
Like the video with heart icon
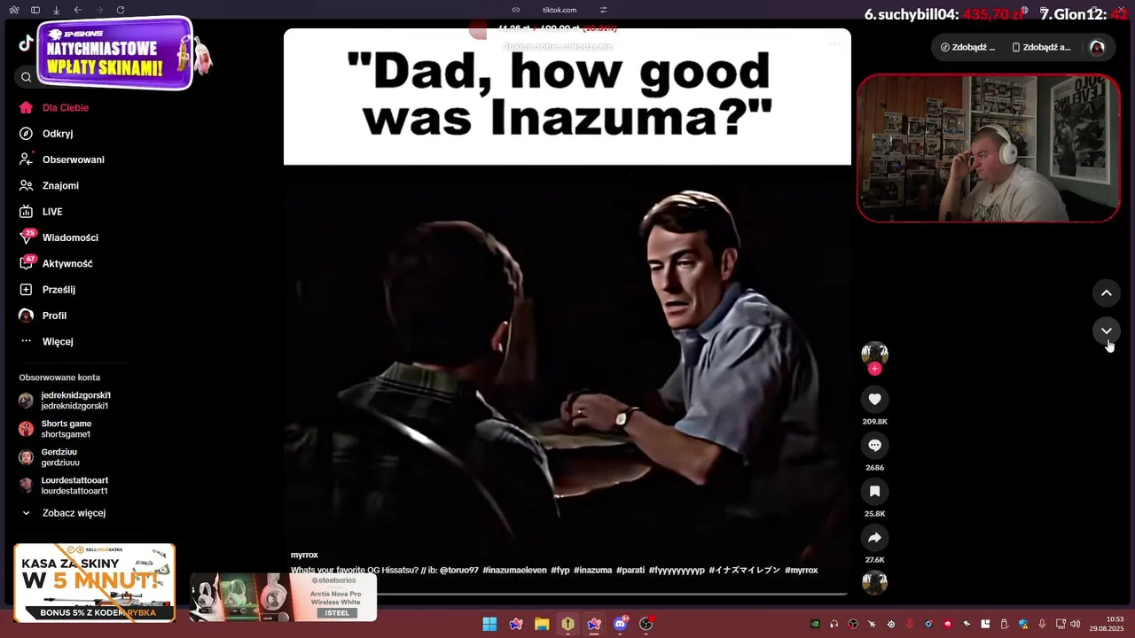pyautogui.click(x=874, y=400)
